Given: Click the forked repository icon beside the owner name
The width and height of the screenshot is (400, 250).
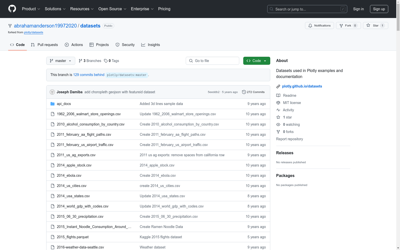Looking at the screenshot, I should 10,26.
